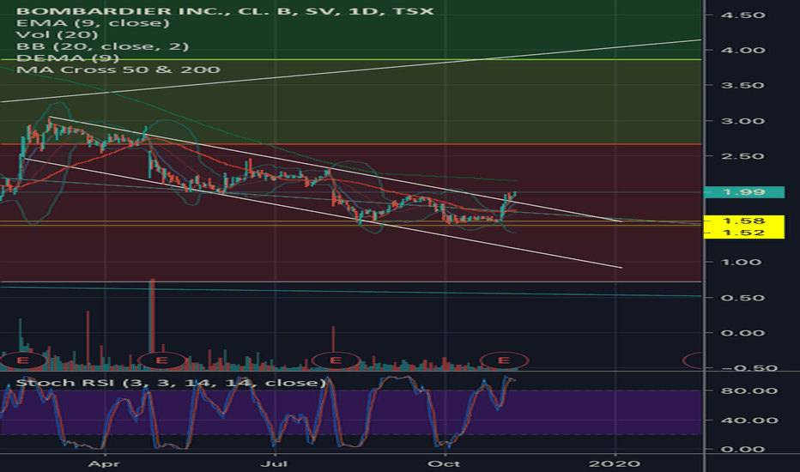Click the 80.00 Stoch RSI axis value
The height and width of the screenshot is (472, 800).
coord(749,390)
